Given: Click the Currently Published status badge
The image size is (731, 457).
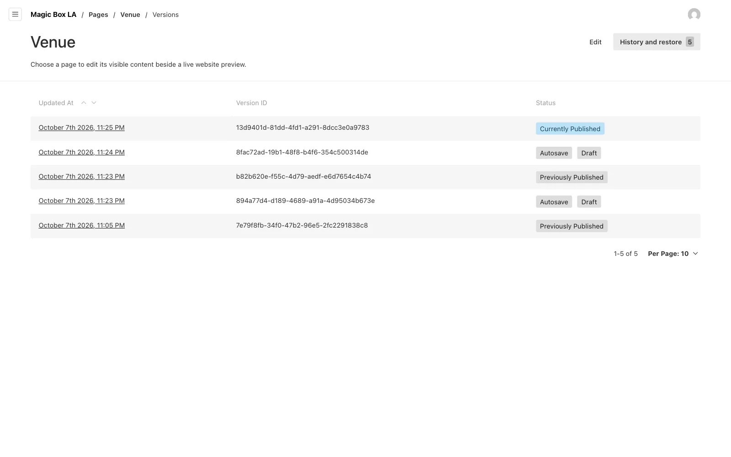Looking at the screenshot, I should (570, 129).
